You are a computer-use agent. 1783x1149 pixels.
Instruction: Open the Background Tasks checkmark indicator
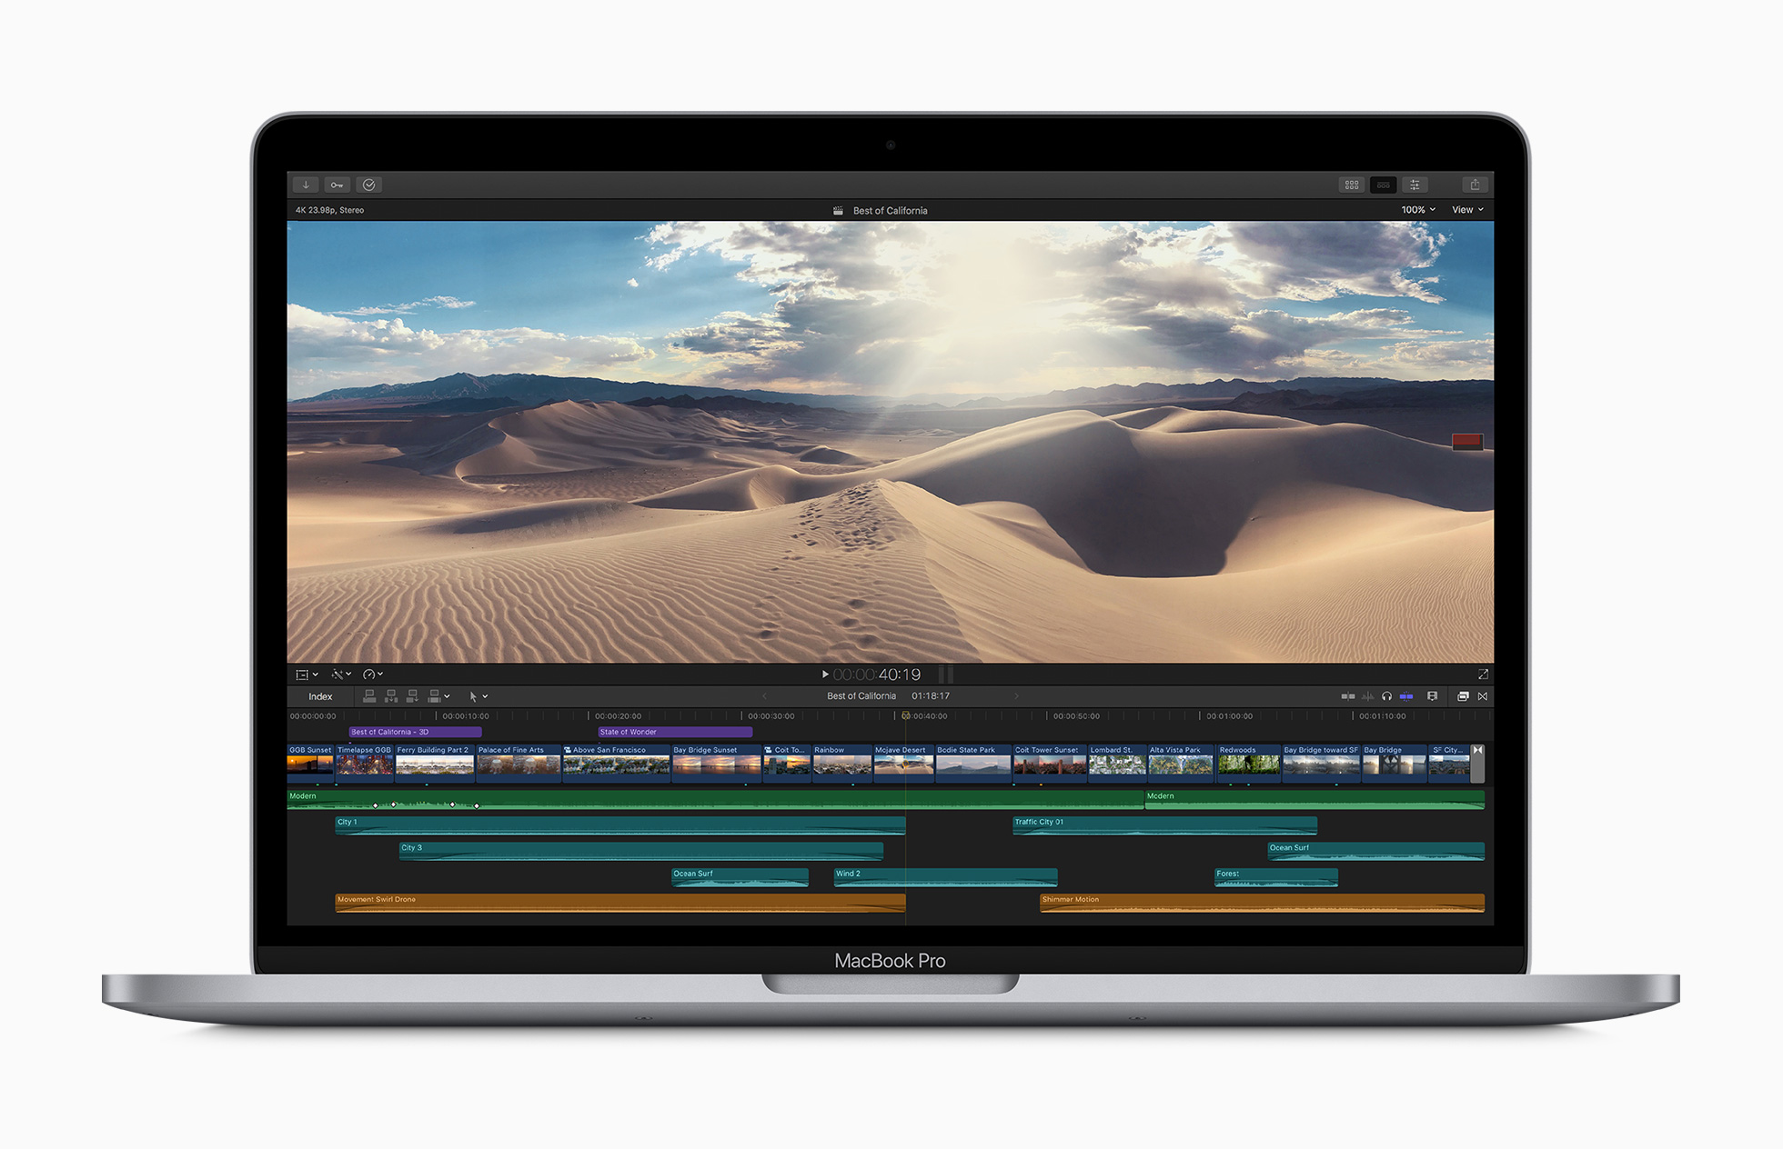[369, 185]
